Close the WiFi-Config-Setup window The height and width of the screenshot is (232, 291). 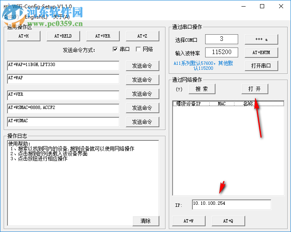pos(281,7)
